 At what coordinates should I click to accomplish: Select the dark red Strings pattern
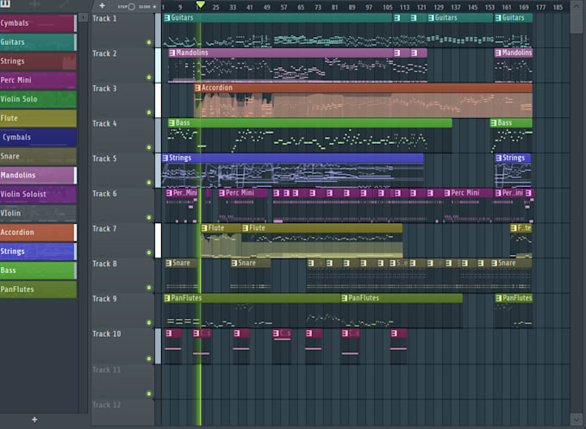tap(38, 61)
